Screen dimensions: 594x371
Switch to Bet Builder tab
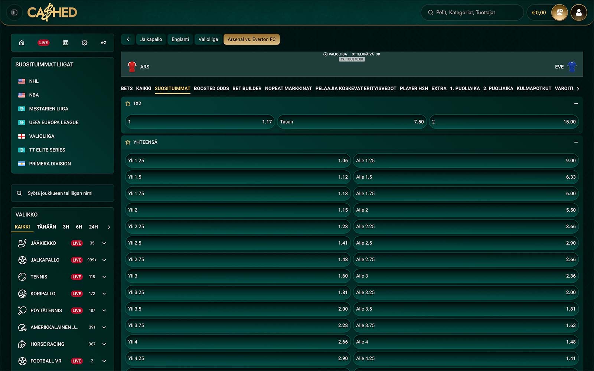click(247, 88)
